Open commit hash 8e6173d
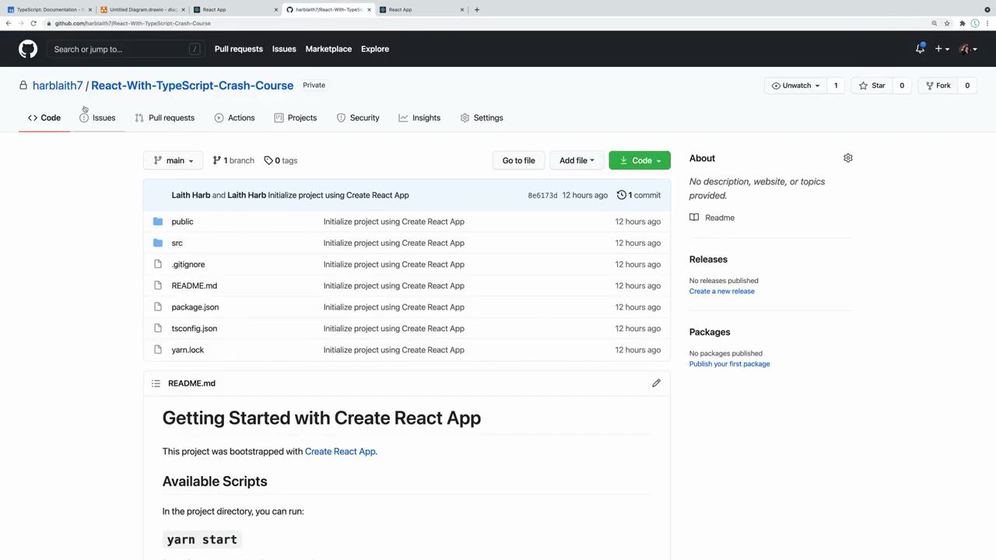This screenshot has height=560, width=996. point(542,195)
